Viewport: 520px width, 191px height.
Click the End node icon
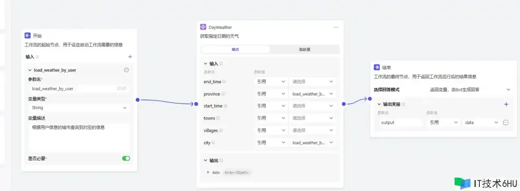(377, 67)
